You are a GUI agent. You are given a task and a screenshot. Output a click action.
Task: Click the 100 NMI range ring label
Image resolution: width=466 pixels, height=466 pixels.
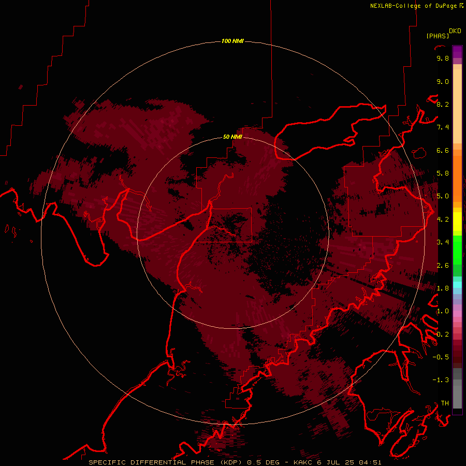pyautogui.click(x=232, y=41)
